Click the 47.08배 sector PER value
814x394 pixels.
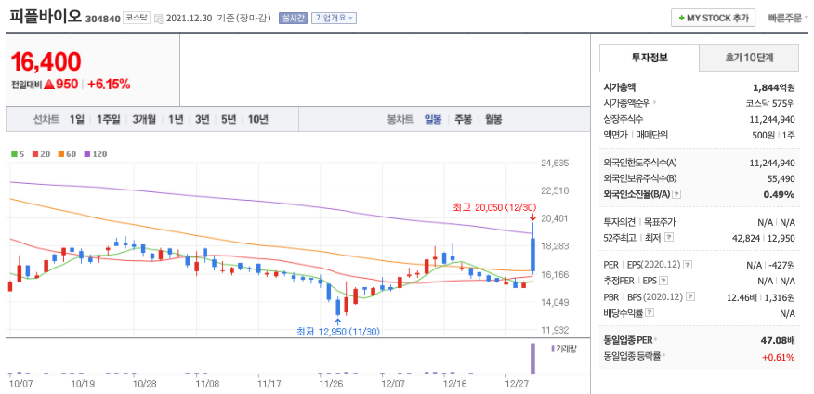777,340
